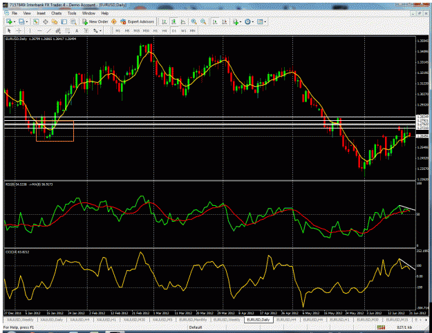Viewport: 432px width, 333px height.
Task: Toggle Chart Shift from right border
Action: pos(225,21)
